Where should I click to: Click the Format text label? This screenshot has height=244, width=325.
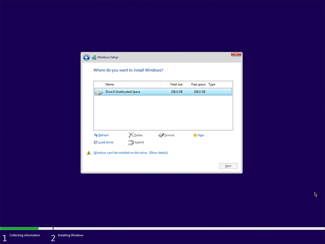click(169, 135)
